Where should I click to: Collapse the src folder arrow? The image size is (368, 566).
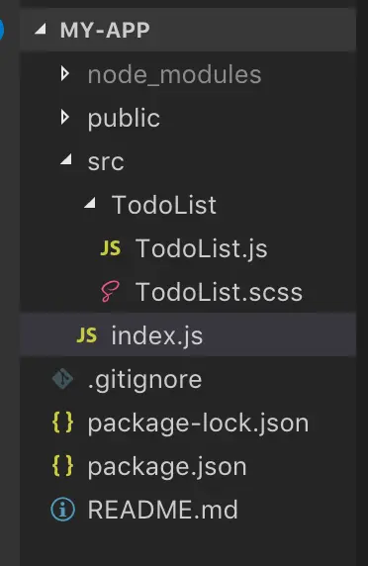click(66, 159)
